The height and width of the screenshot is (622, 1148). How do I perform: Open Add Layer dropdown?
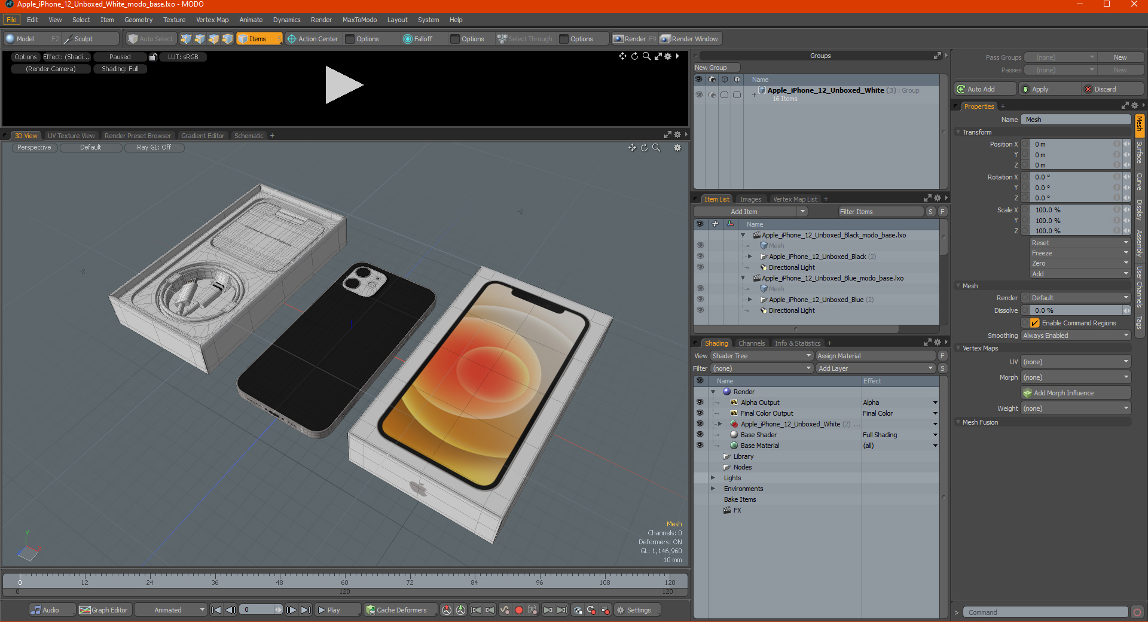[x=875, y=368]
